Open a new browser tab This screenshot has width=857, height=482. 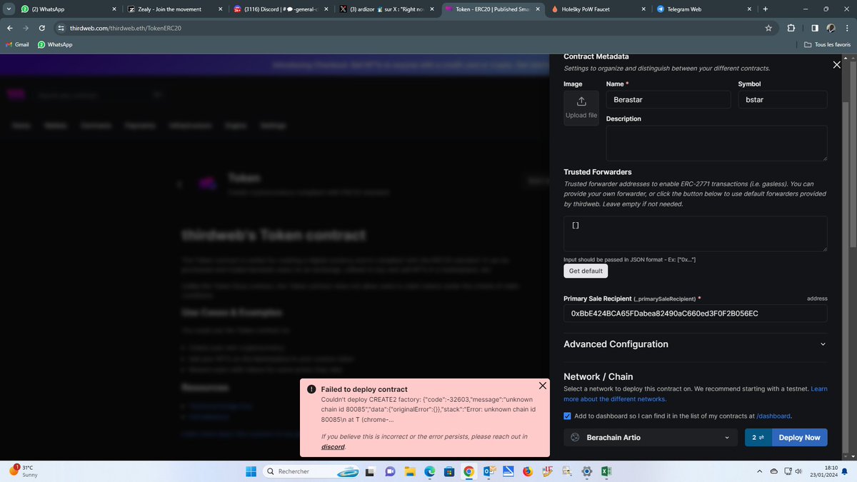(765, 9)
